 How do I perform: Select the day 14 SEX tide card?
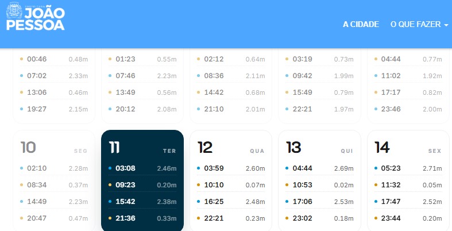(408, 180)
